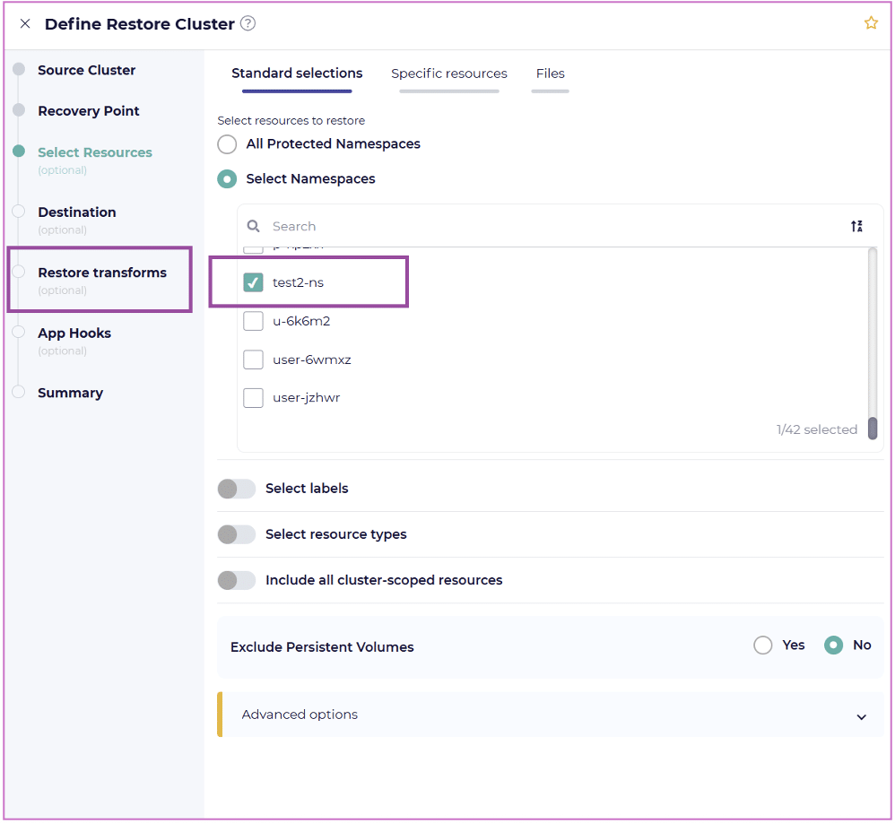Check the user-jzhwr namespace checkbox
The image size is (895, 823).
point(254,398)
